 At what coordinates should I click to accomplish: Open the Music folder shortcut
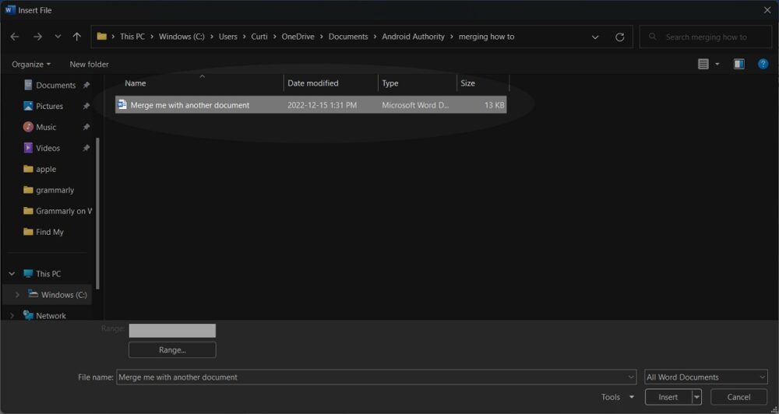[46, 127]
